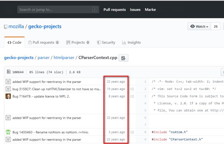View blame prior to bug 315927 change
The width and height of the screenshot is (224, 144).
[132, 89]
